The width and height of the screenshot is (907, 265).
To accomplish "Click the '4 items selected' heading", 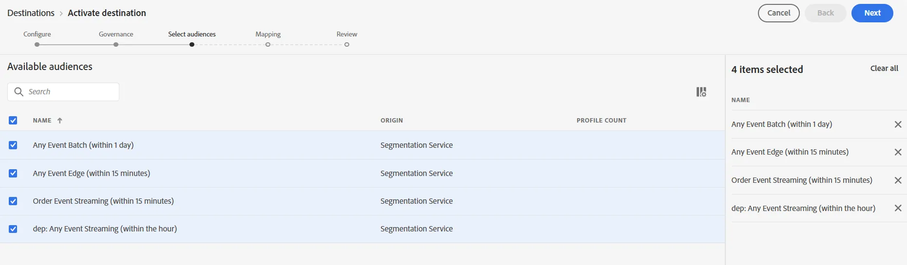I will click(x=767, y=70).
